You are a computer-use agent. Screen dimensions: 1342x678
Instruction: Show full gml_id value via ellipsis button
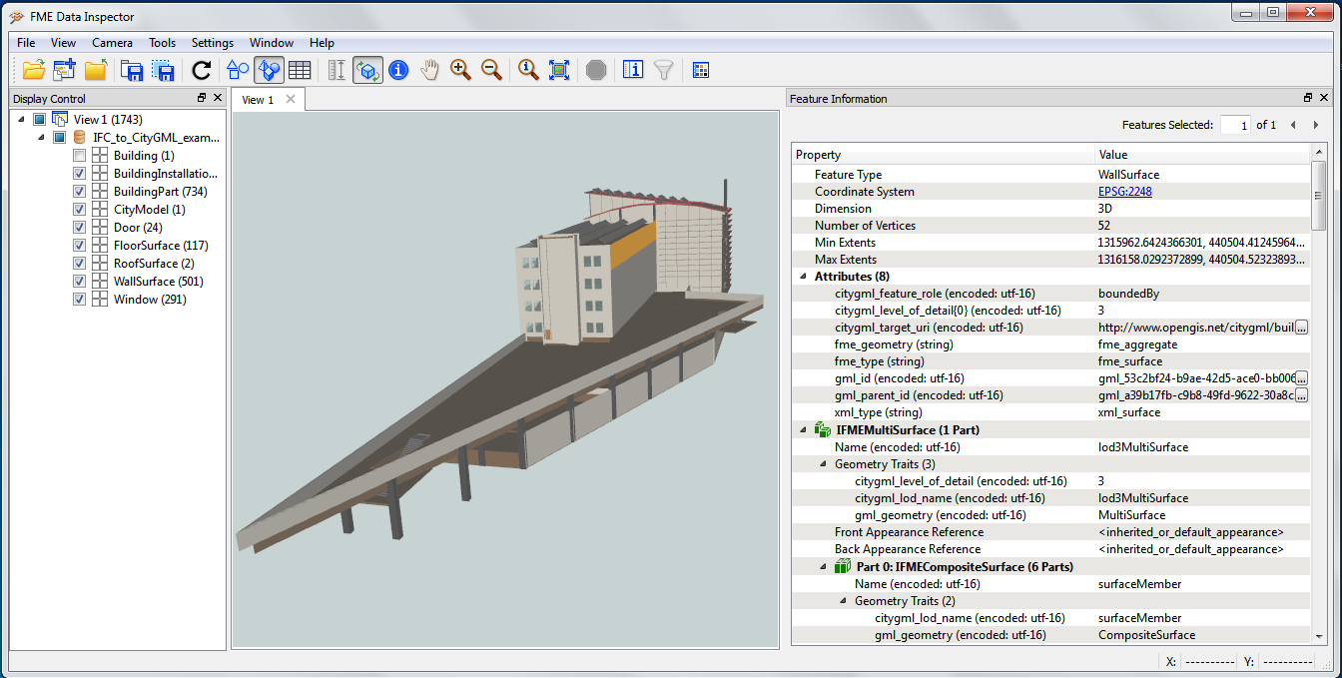pyautogui.click(x=1301, y=378)
